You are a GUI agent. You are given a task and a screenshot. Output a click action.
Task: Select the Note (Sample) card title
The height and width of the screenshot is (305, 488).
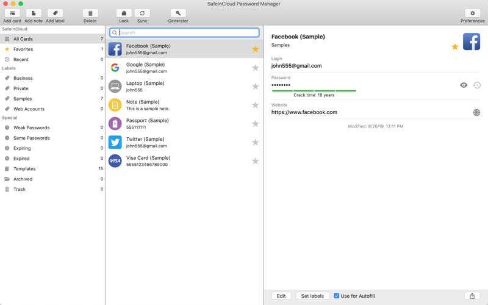(x=143, y=102)
